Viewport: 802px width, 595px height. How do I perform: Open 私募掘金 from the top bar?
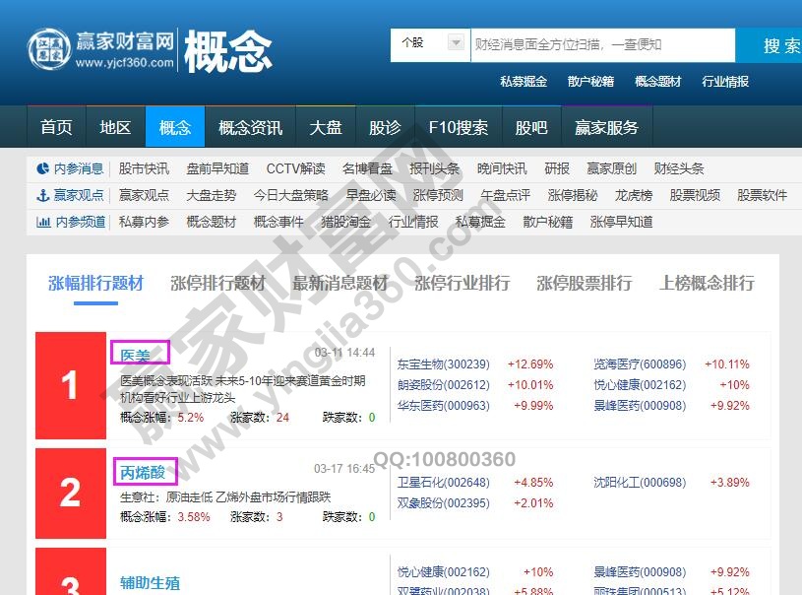(x=522, y=82)
